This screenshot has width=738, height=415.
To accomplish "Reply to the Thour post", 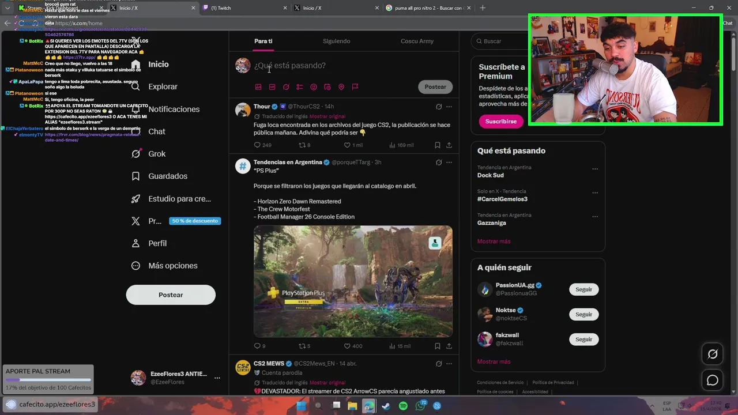I will [262, 145].
